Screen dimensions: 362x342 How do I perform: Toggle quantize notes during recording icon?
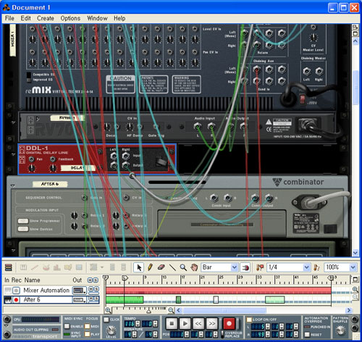[x=260, y=267]
